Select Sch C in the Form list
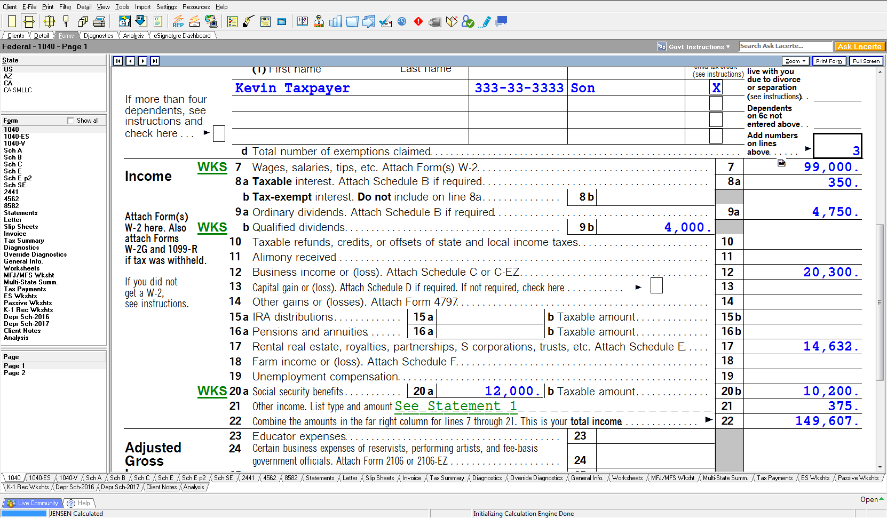 (13, 164)
